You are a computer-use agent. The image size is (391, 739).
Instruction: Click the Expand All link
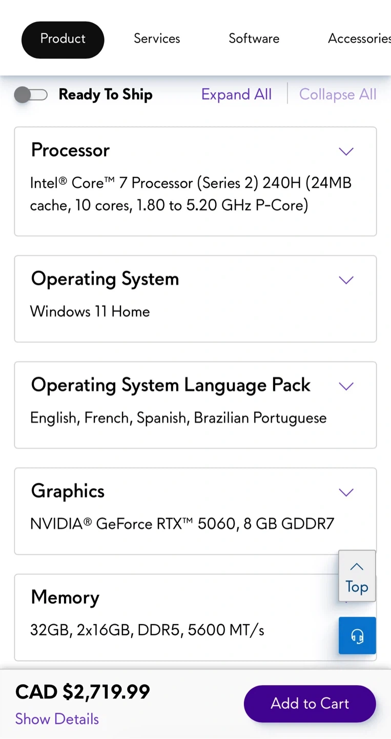[236, 94]
